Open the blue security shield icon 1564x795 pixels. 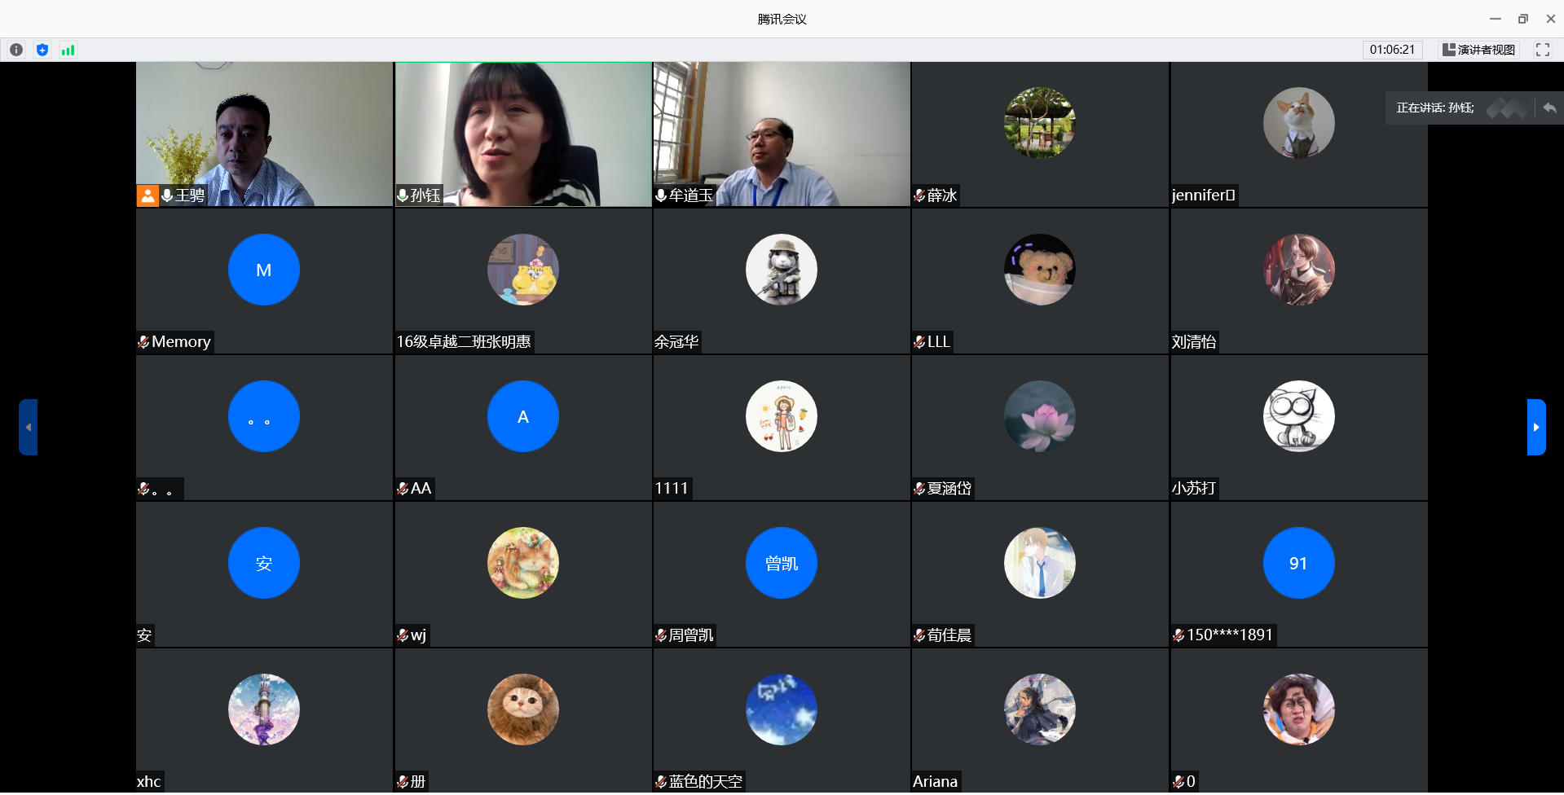tap(42, 50)
